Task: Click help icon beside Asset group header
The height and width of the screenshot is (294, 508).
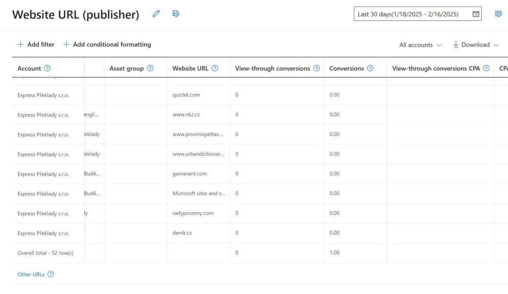Action: (x=150, y=68)
